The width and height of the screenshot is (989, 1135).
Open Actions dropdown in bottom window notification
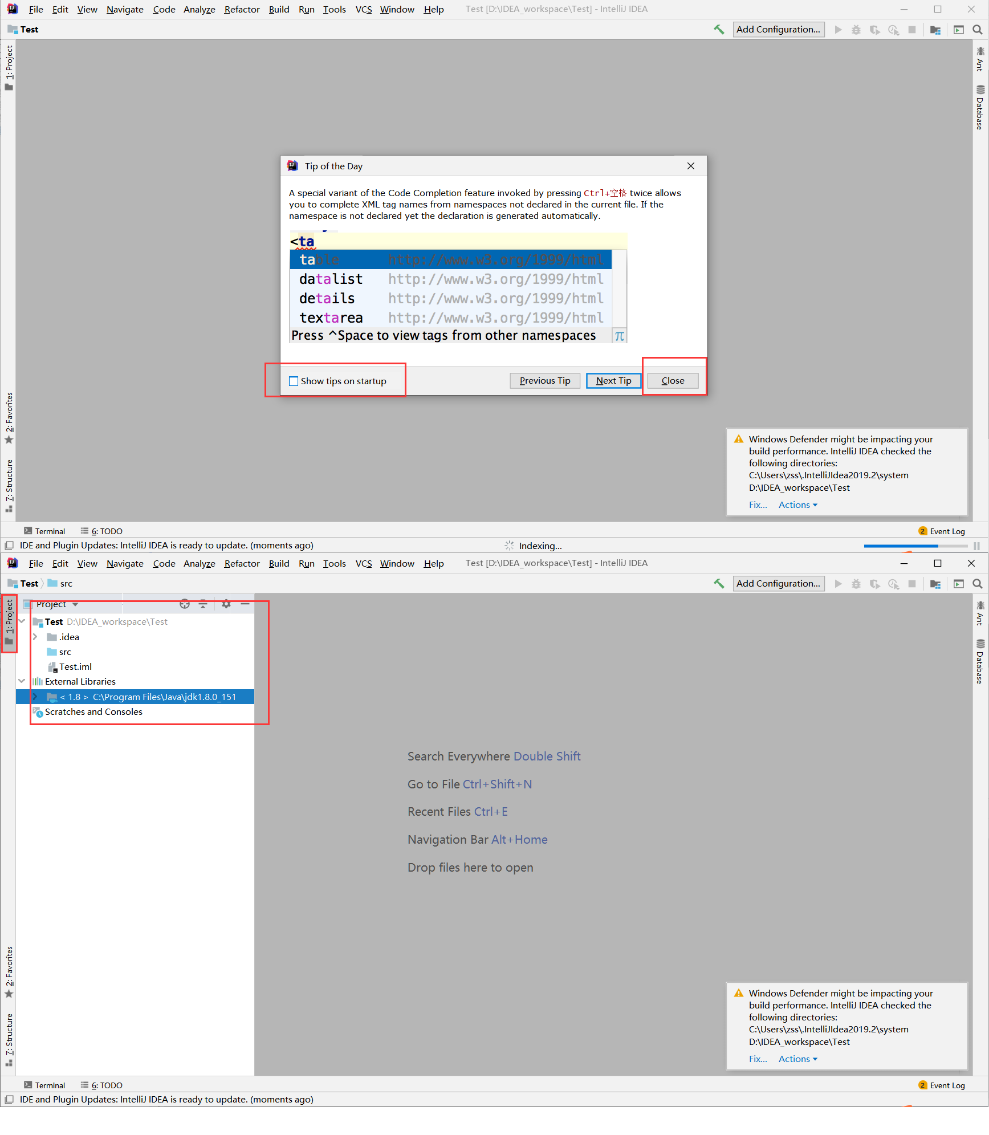click(x=798, y=1059)
